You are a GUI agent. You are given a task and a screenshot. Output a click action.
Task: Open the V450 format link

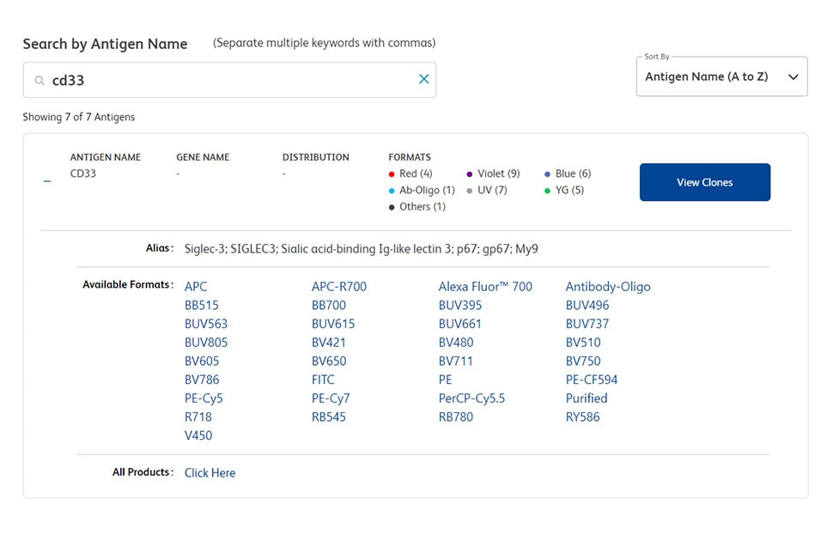tap(198, 435)
